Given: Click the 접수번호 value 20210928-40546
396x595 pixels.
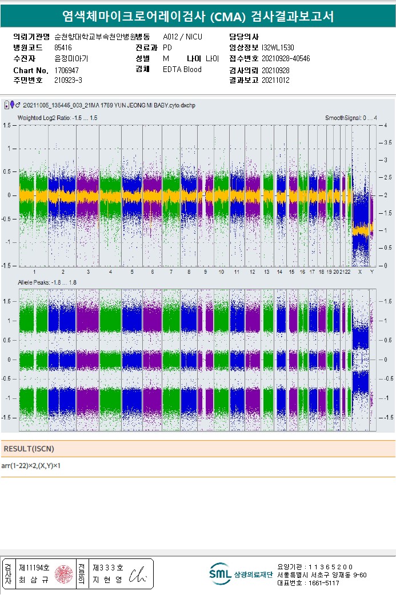Looking at the screenshot, I should (286, 58).
